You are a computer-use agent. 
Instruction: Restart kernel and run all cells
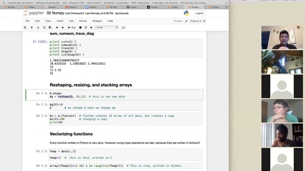click(91, 28)
